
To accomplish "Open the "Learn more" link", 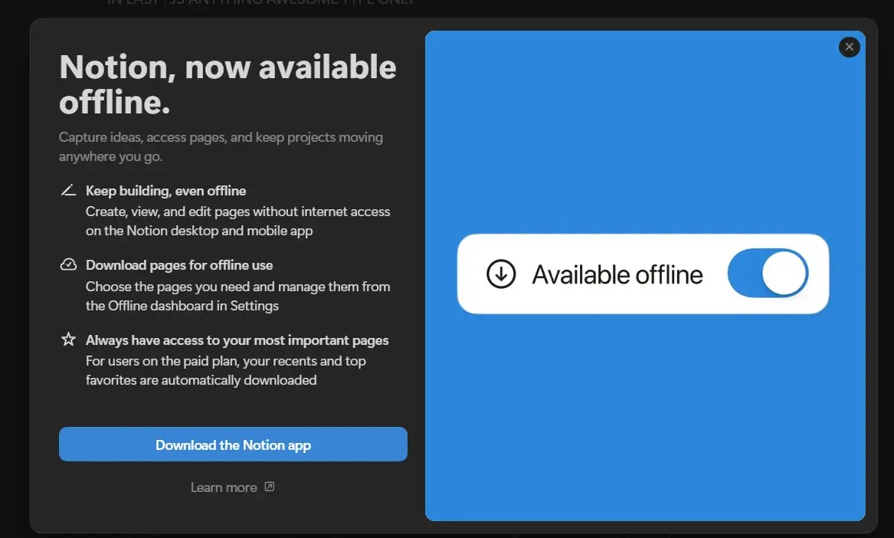I will tap(224, 487).
